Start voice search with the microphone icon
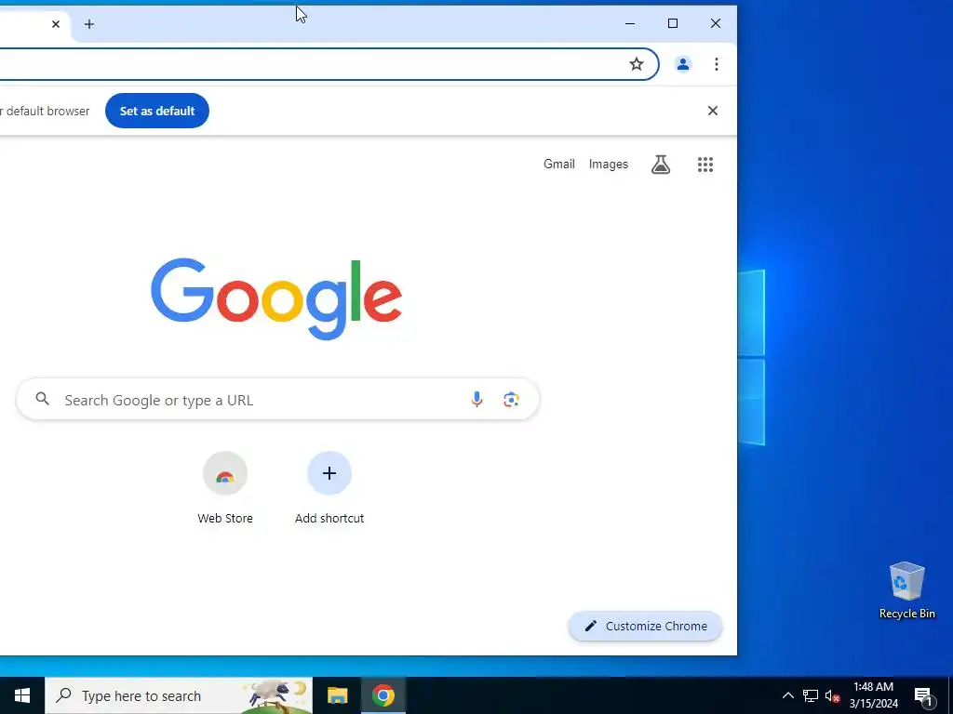 [x=477, y=399]
